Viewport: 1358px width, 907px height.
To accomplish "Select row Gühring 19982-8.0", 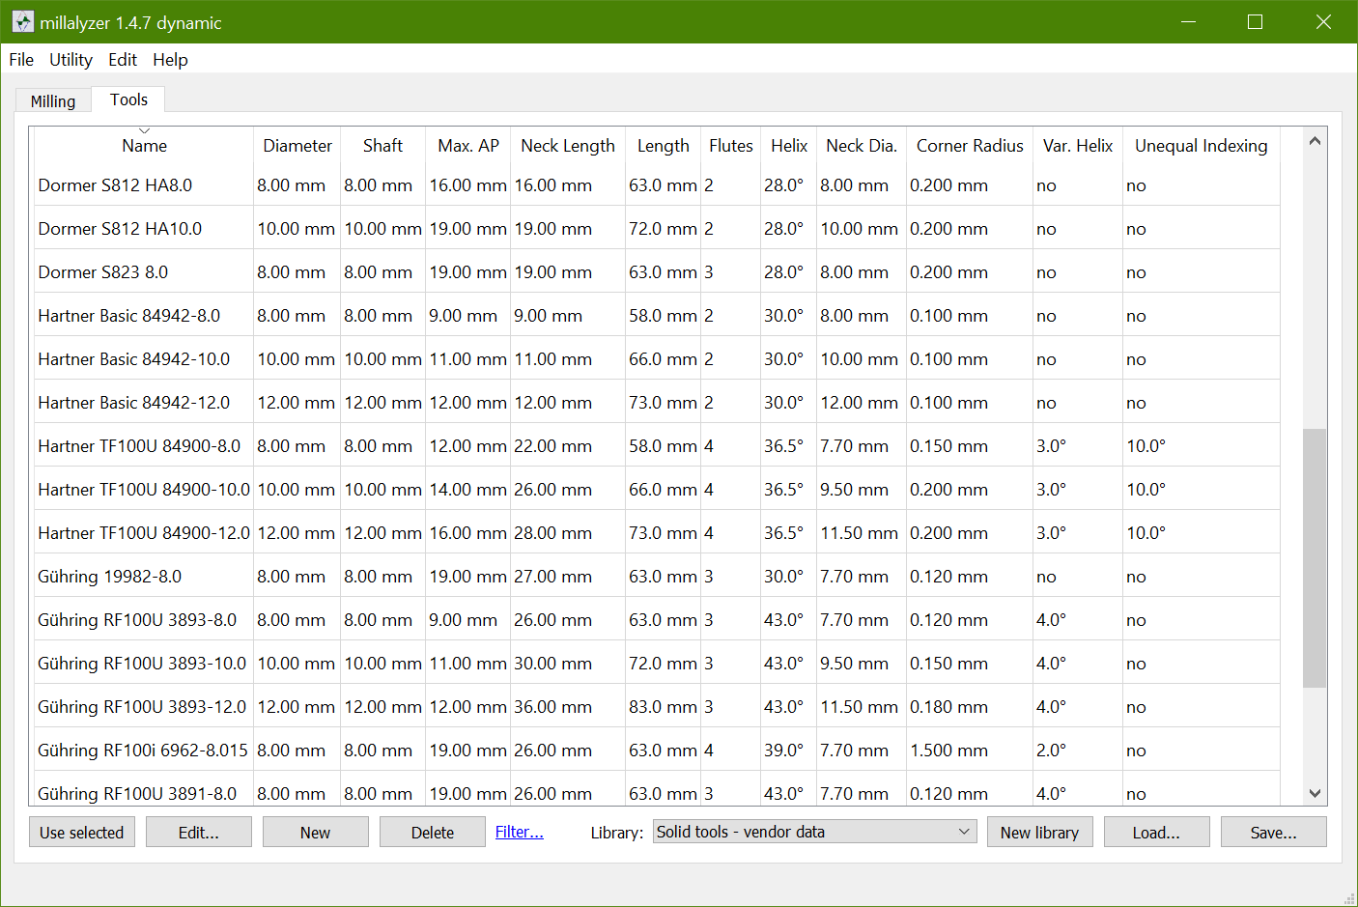I will pyautogui.click(x=657, y=576).
